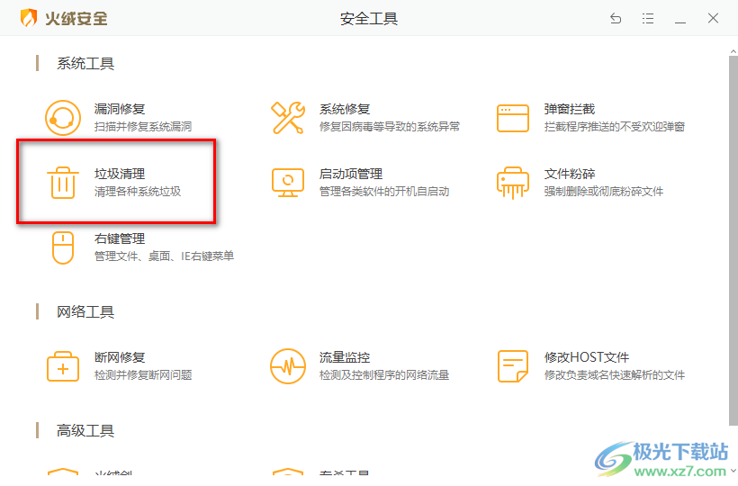Open the main menu list icon
The image size is (738, 486).
pyautogui.click(x=648, y=18)
